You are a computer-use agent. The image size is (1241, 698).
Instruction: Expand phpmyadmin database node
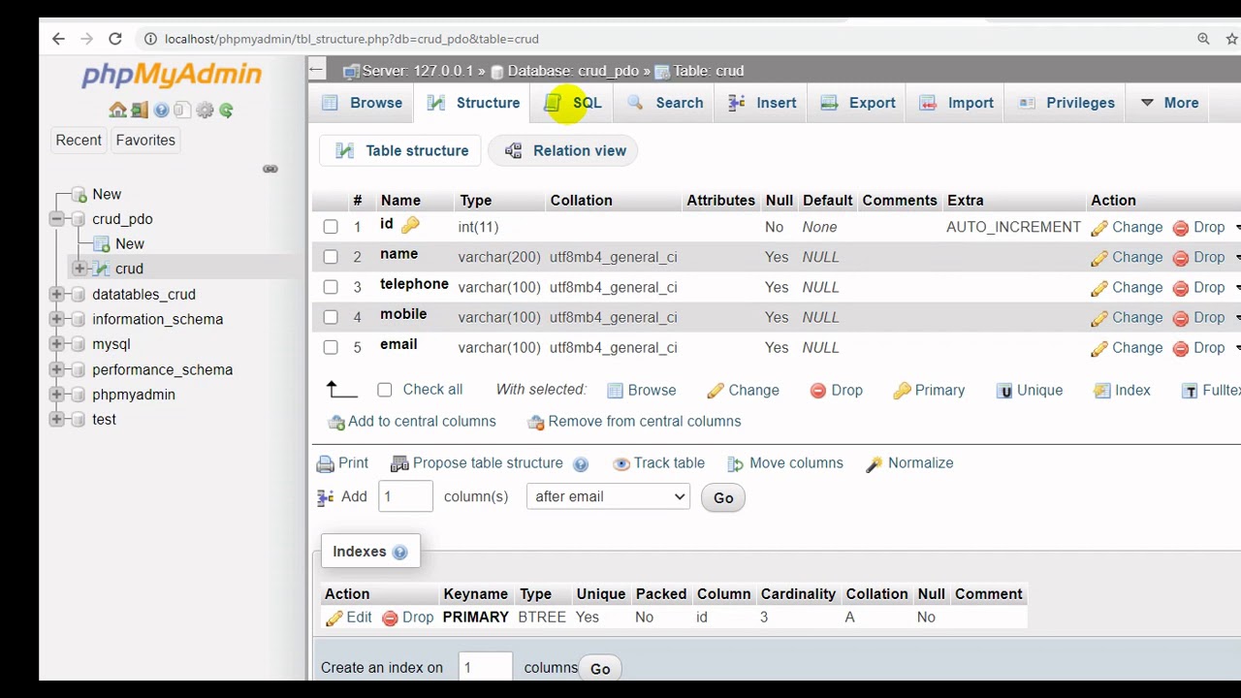pos(57,395)
